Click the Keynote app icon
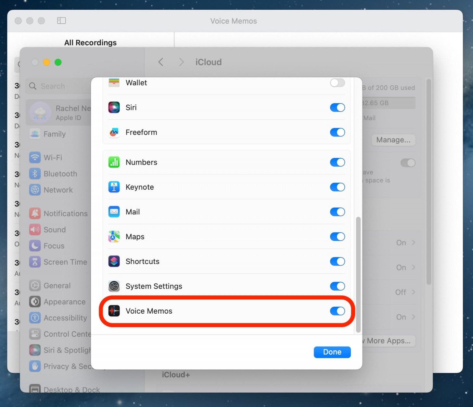This screenshot has width=473, height=407. click(x=114, y=187)
